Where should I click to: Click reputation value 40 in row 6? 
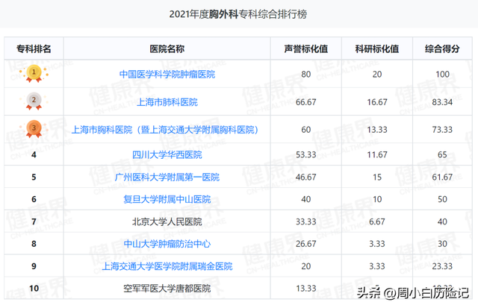[x=306, y=199]
